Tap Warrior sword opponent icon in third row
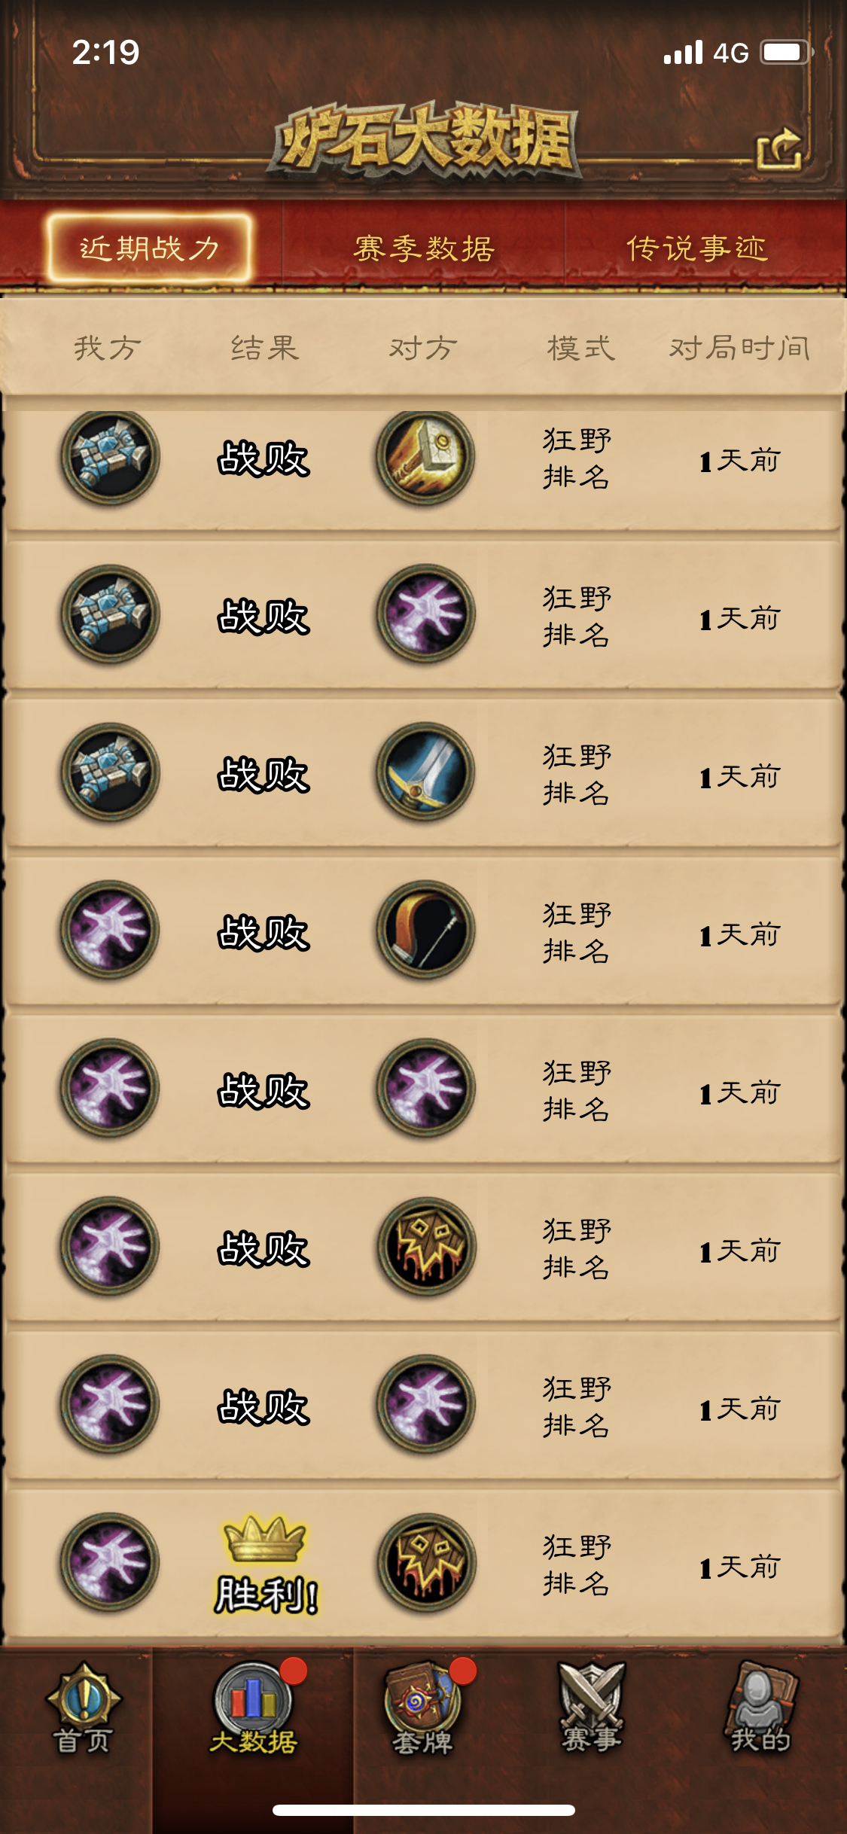 click(425, 772)
